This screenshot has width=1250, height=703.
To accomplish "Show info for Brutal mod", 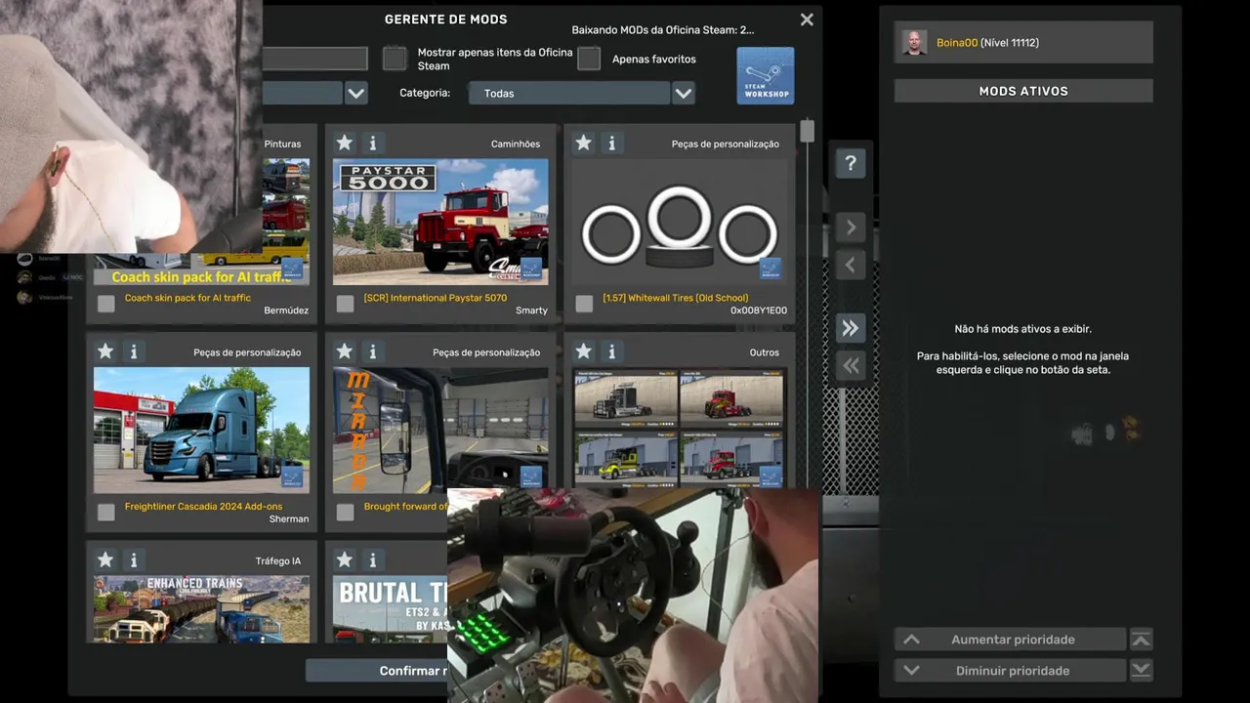I will [372, 560].
